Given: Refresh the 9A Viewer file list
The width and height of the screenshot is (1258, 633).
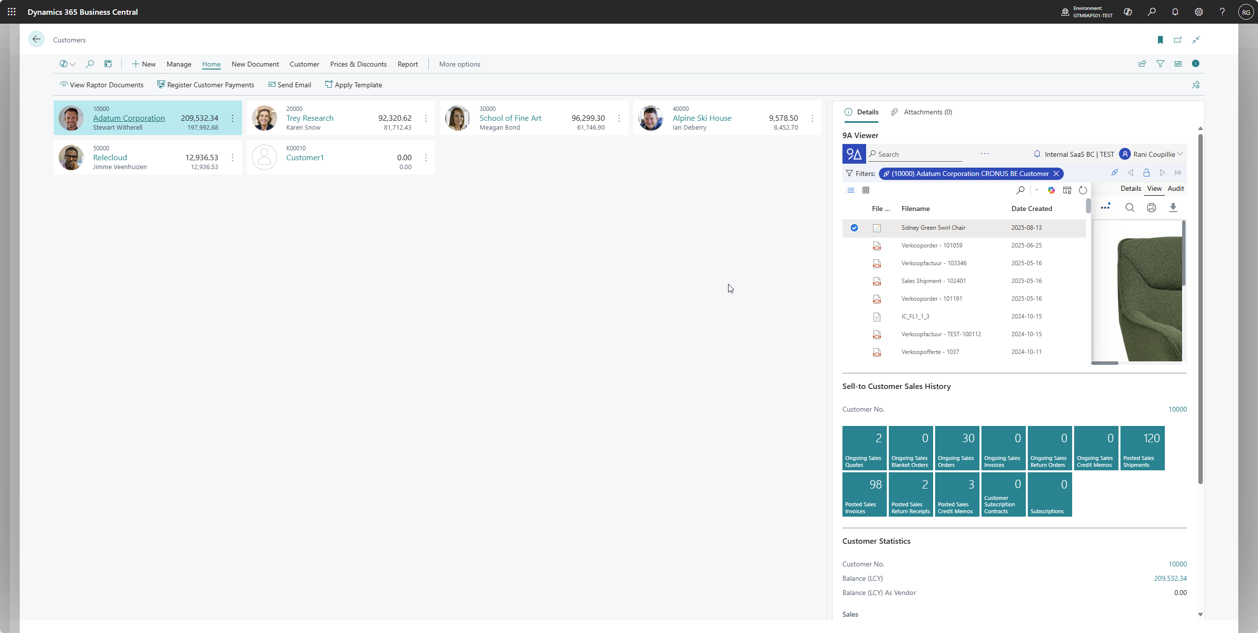Looking at the screenshot, I should pos(1083,190).
